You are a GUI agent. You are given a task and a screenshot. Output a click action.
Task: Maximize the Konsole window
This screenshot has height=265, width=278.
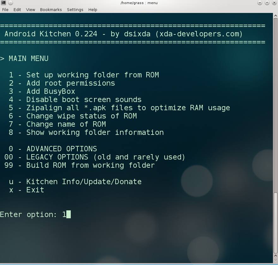pos(267,3)
